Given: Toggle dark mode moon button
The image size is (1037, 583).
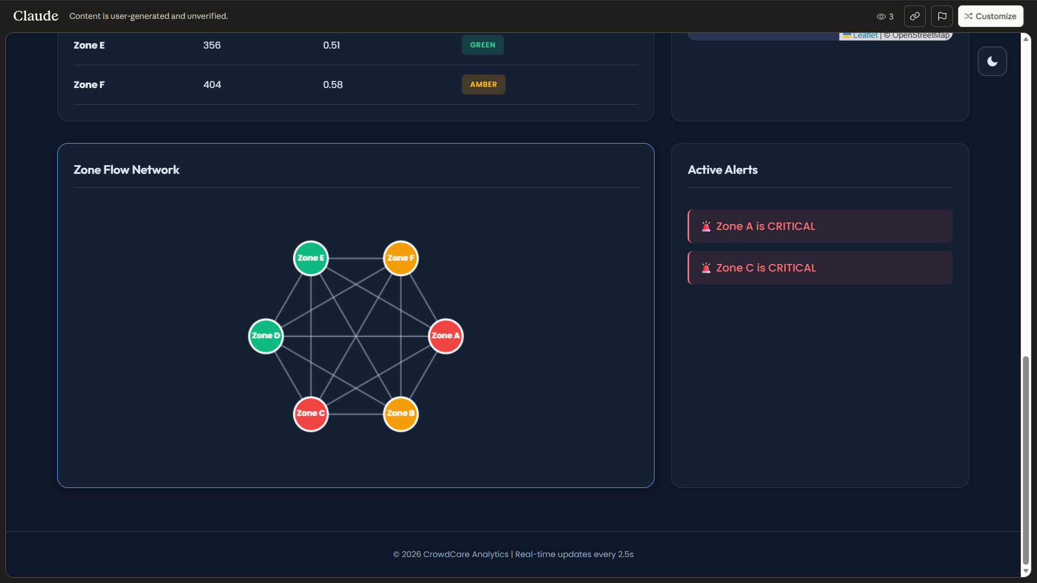Looking at the screenshot, I should click(x=992, y=61).
